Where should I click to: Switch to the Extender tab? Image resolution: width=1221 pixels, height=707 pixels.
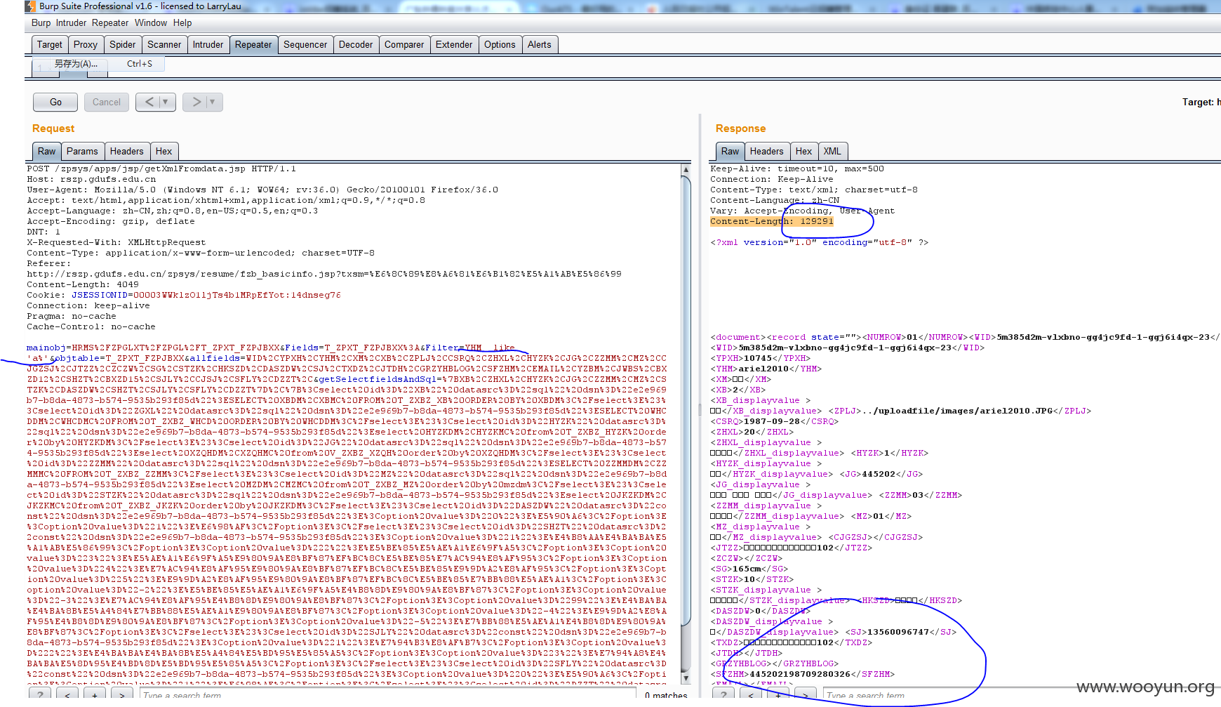coord(454,44)
